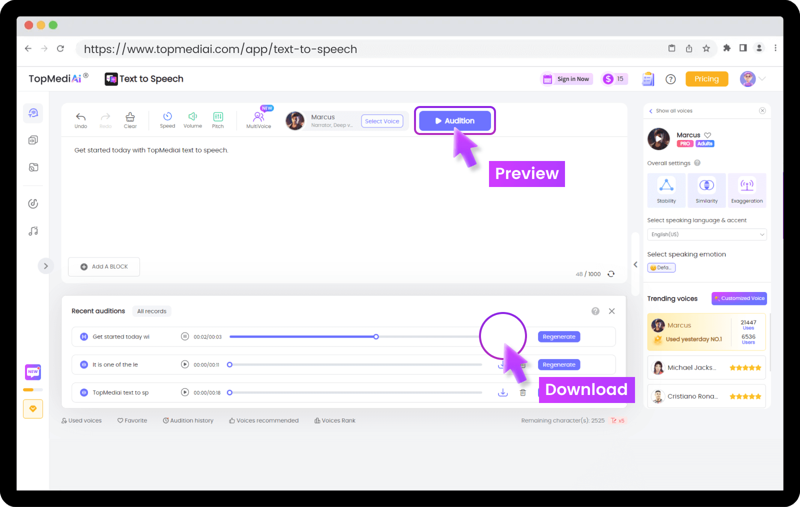Expand the English(US) language dropdown

[706, 234]
